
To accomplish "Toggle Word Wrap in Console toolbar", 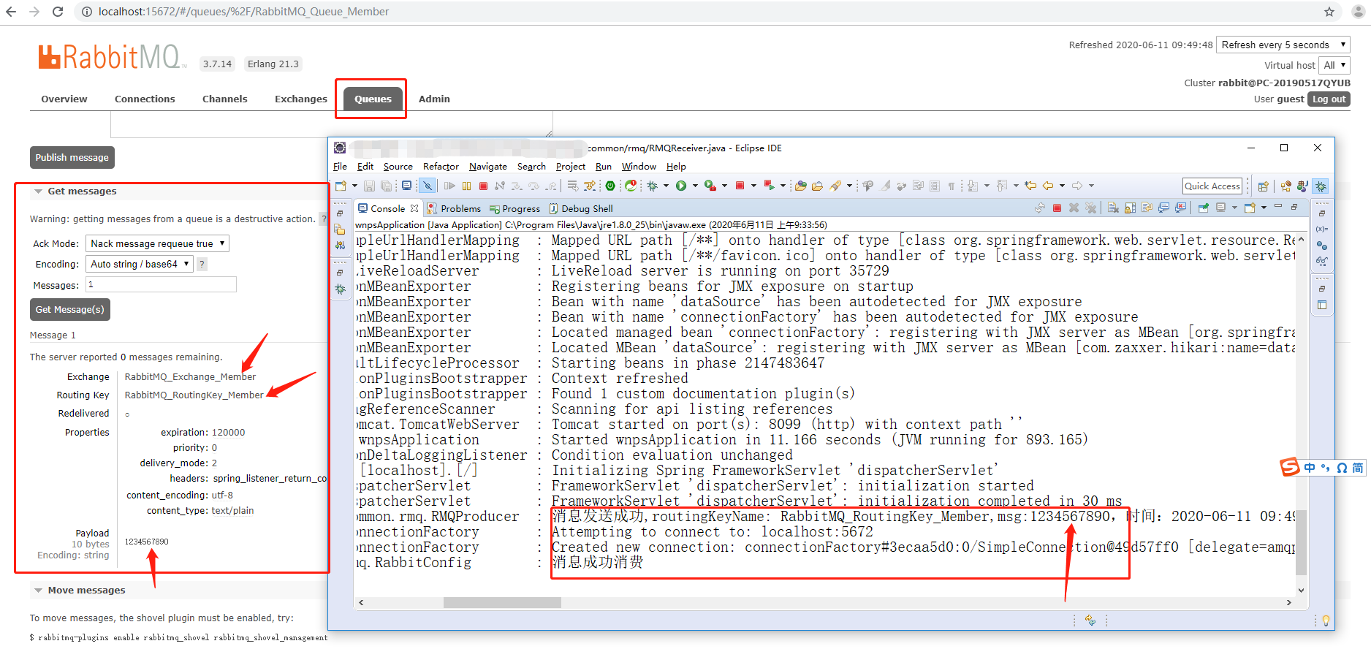I will [x=1147, y=208].
